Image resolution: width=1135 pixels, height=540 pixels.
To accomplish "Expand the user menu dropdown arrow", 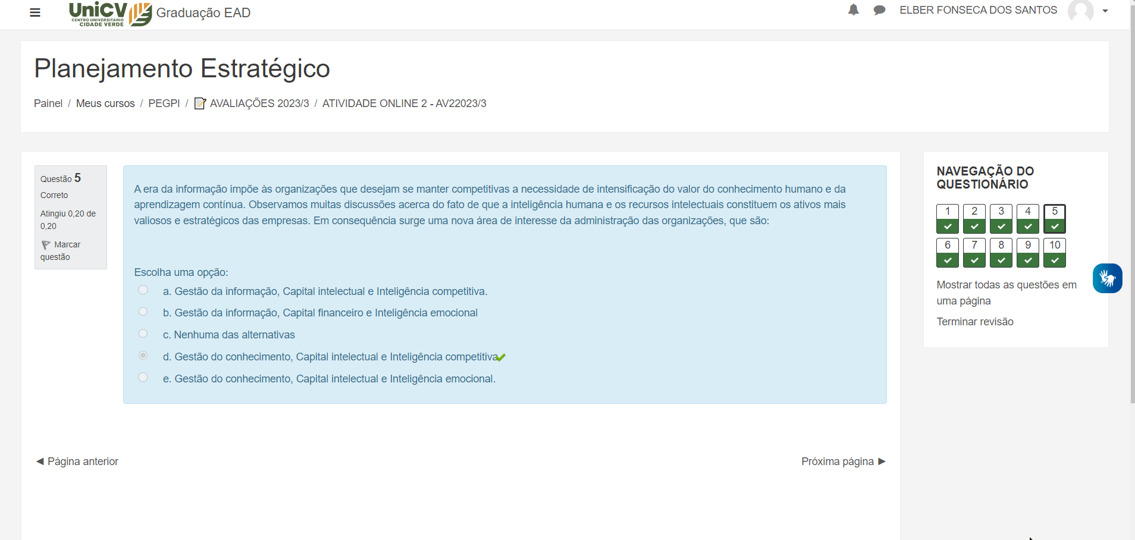I will [1105, 11].
